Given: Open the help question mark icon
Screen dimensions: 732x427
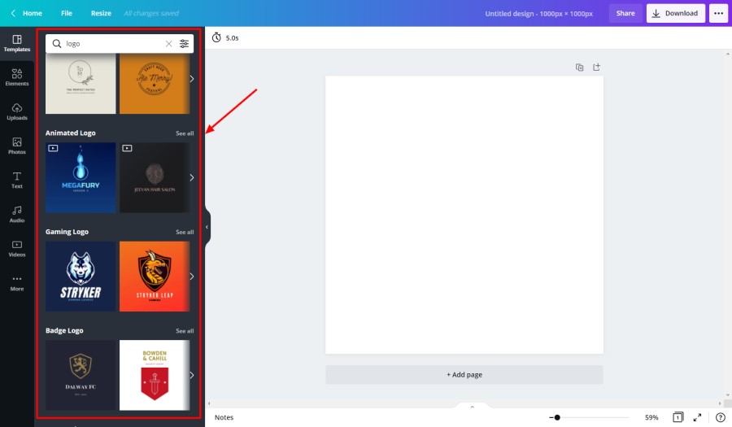Looking at the screenshot, I should click(721, 417).
